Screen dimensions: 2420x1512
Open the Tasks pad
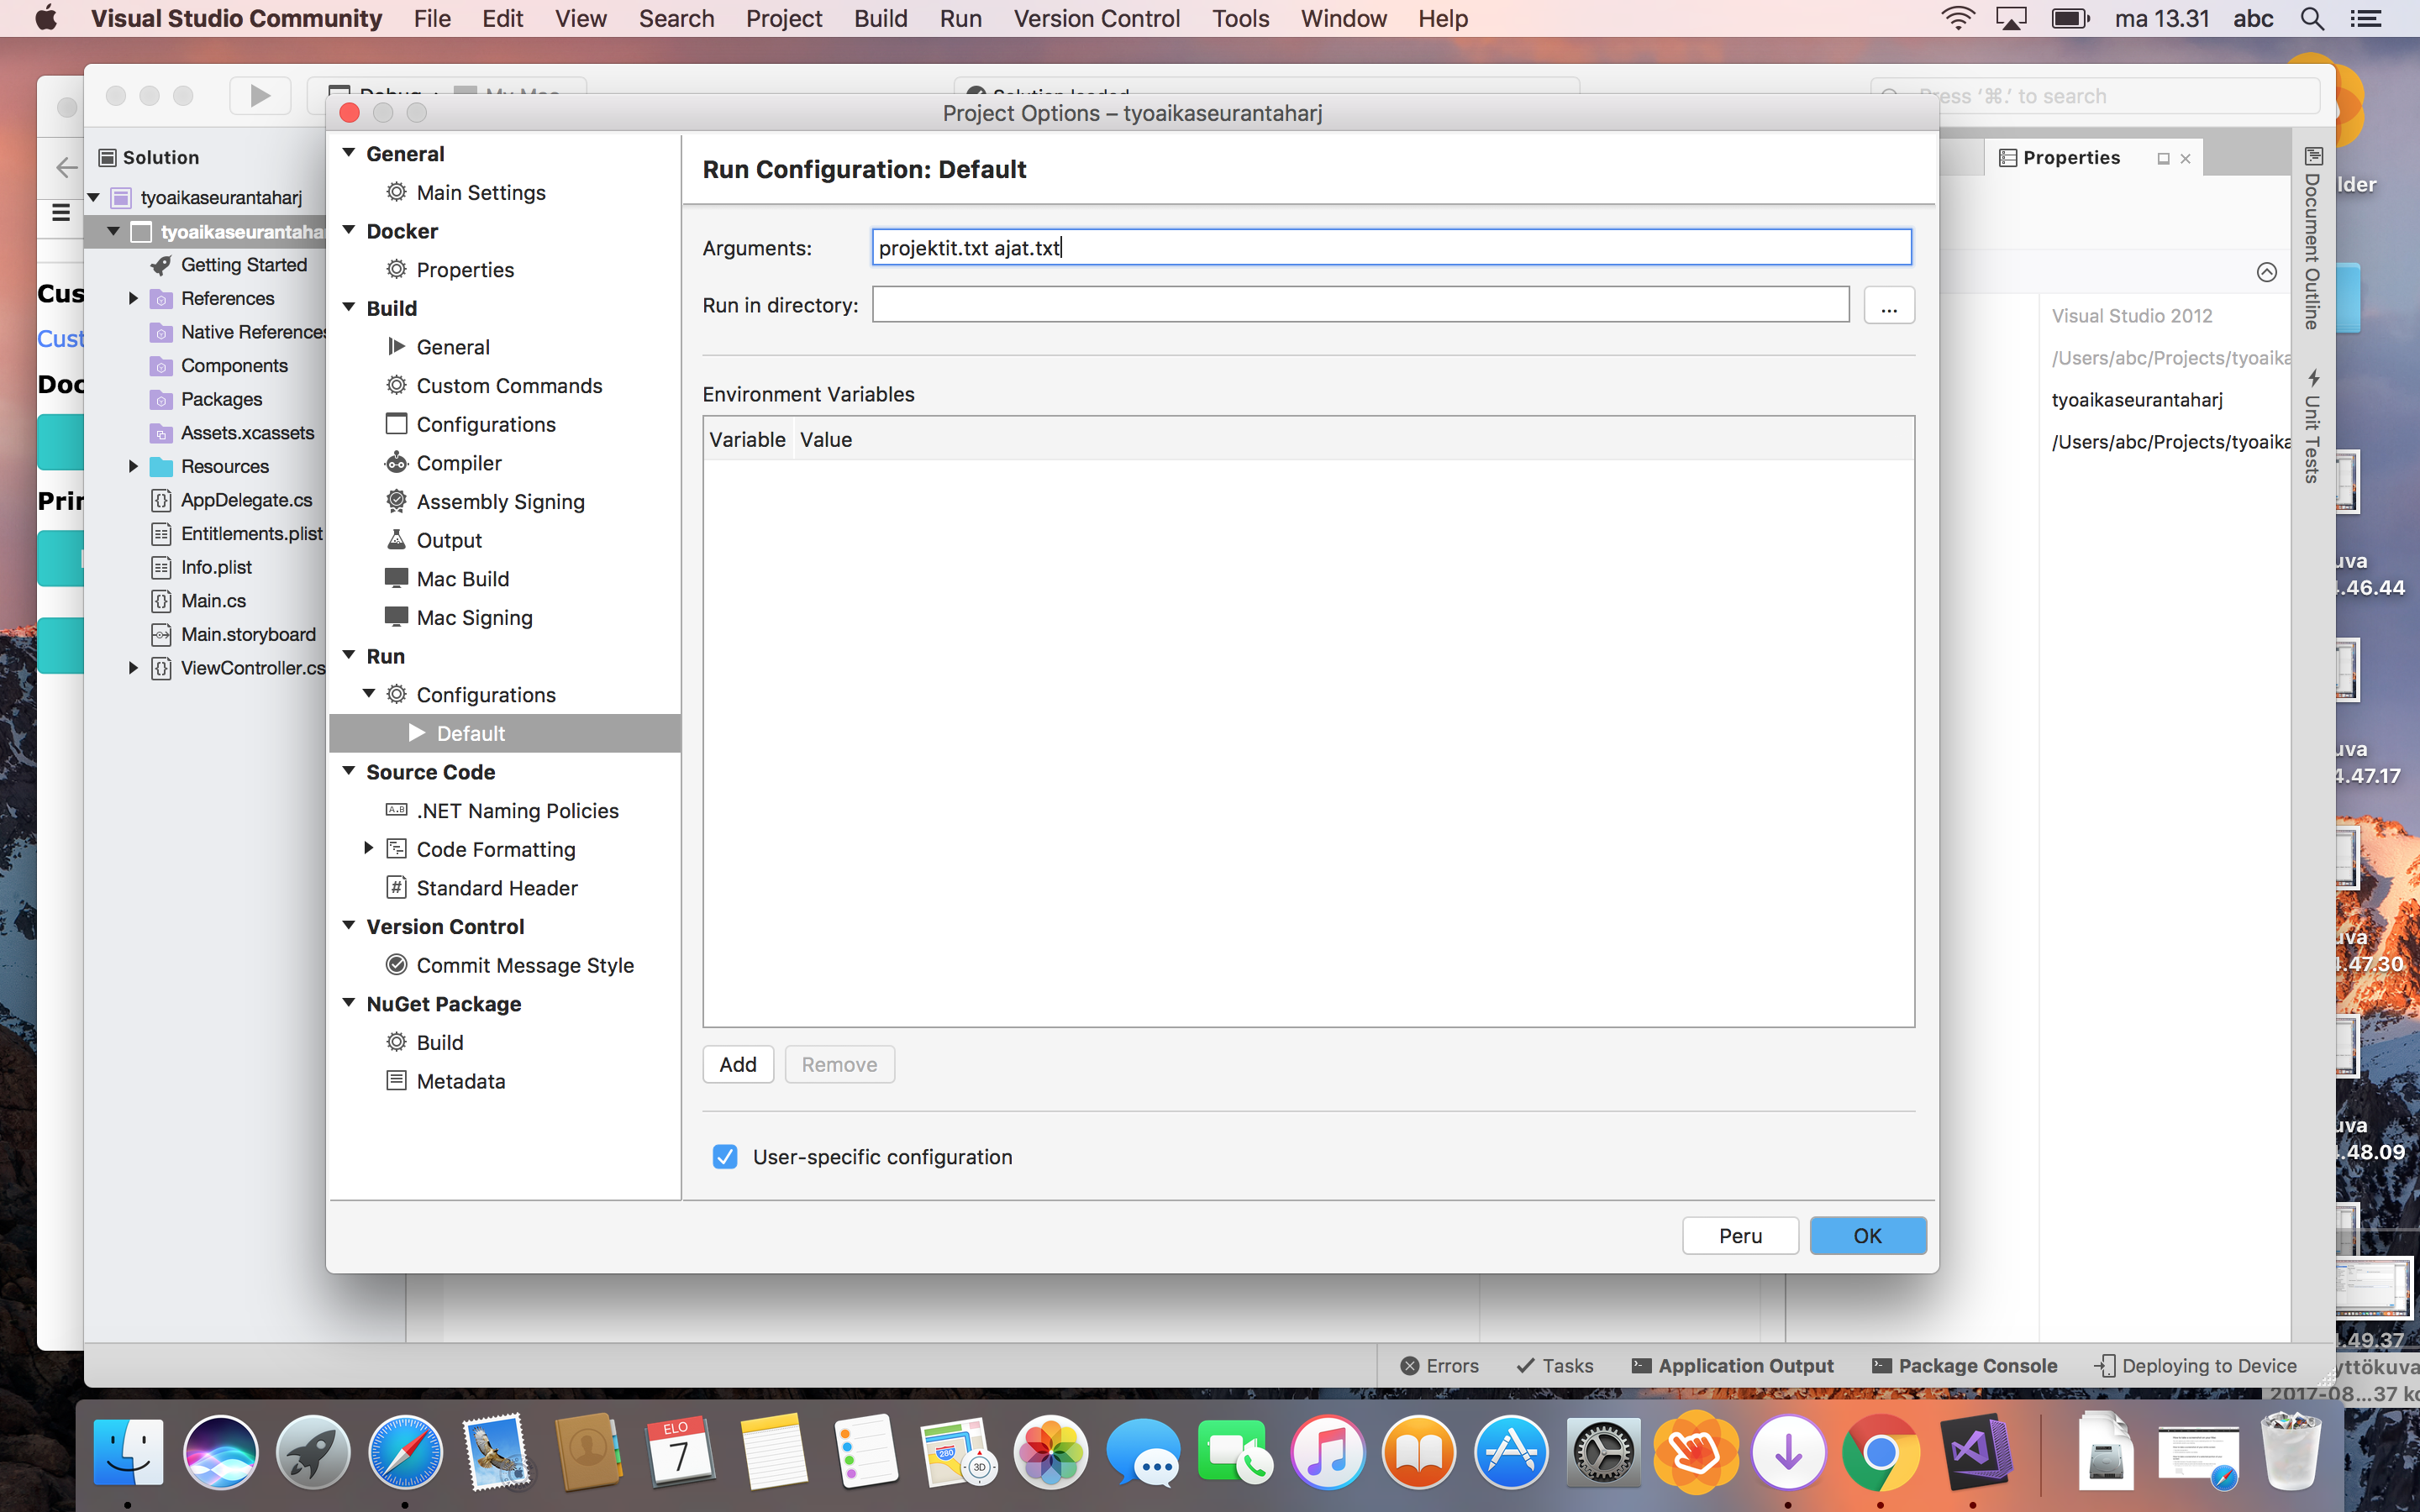tap(1555, 1365)
